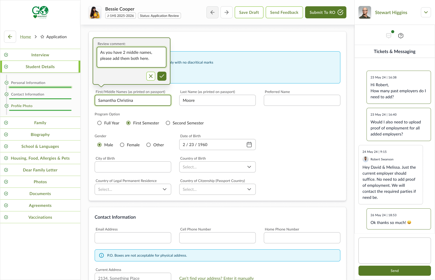This screenshot has height=280, width=435.
Task: Navigate to the Vaccinations section
Action: click(40, 217)
